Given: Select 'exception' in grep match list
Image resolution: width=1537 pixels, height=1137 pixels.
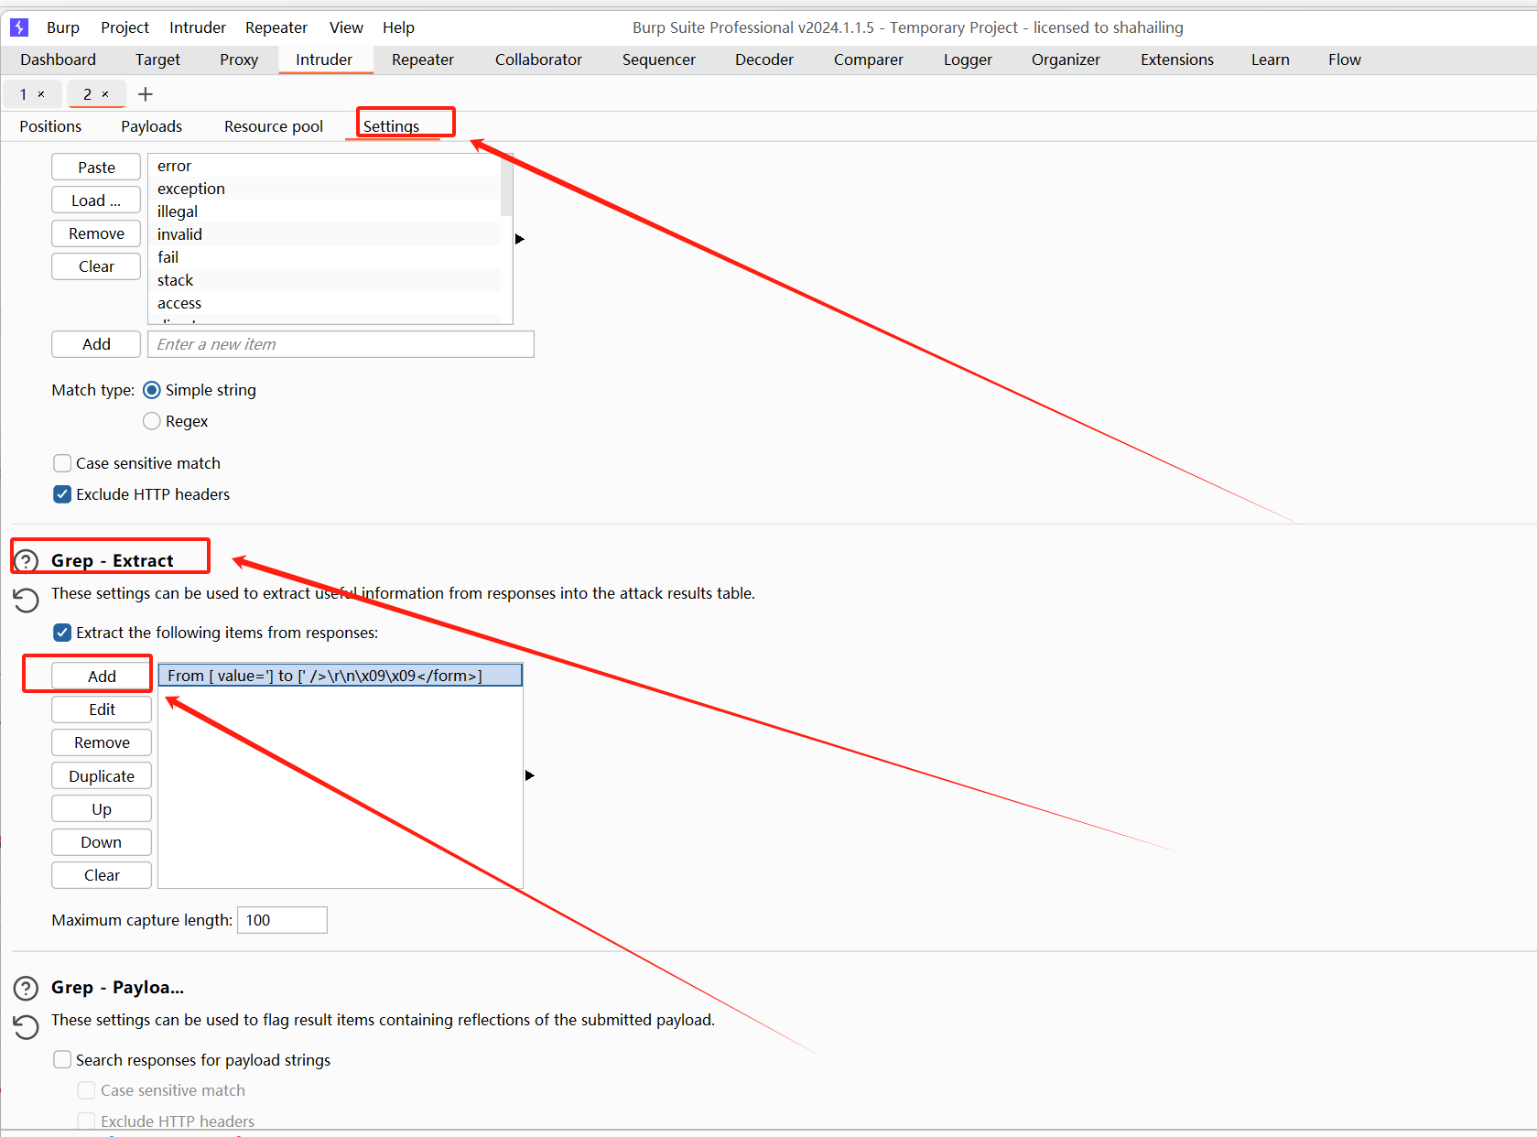Looking at the screenshot, I should point(324,189).
